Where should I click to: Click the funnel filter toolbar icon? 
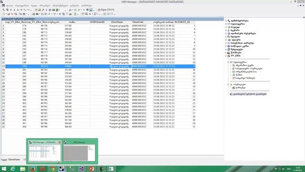click(55, 14)
